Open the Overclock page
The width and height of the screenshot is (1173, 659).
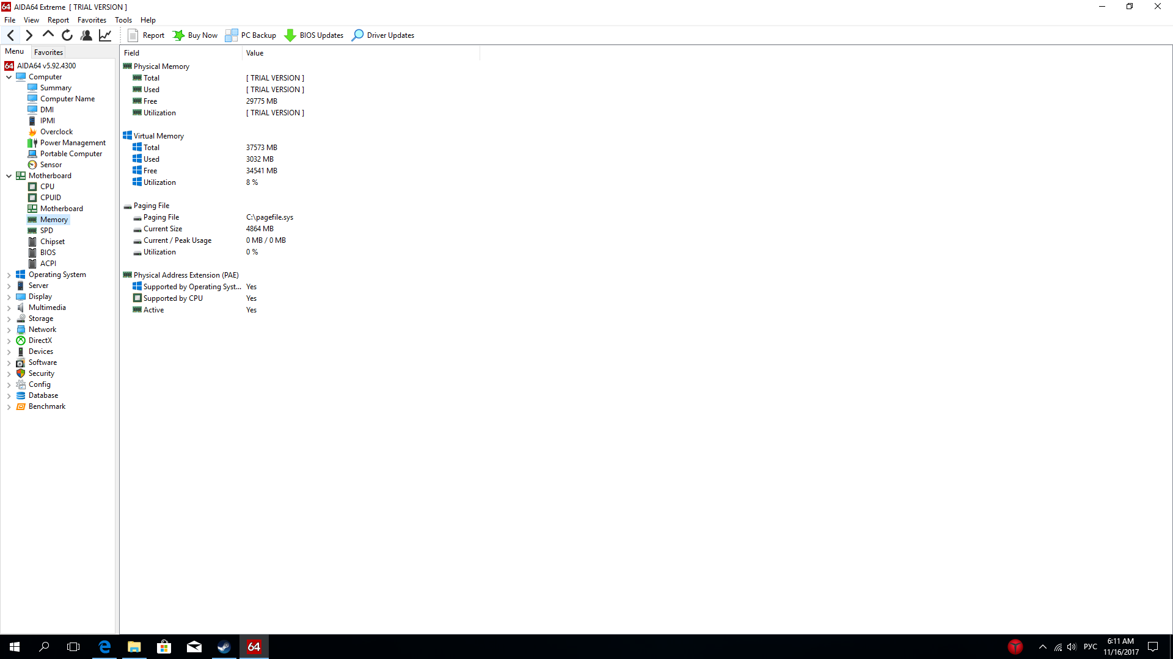coord(56,132)
